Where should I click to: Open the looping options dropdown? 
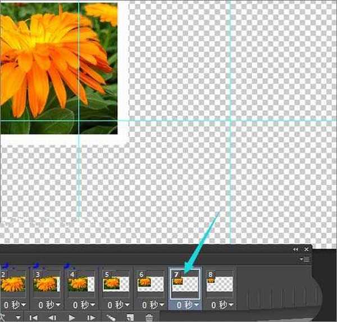17,318
